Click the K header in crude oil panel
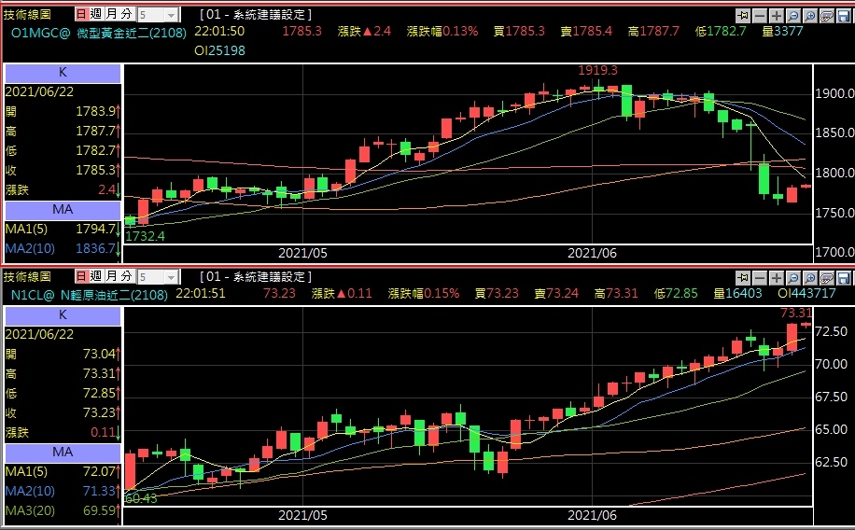Screen dimensions: 855x530 63,315
